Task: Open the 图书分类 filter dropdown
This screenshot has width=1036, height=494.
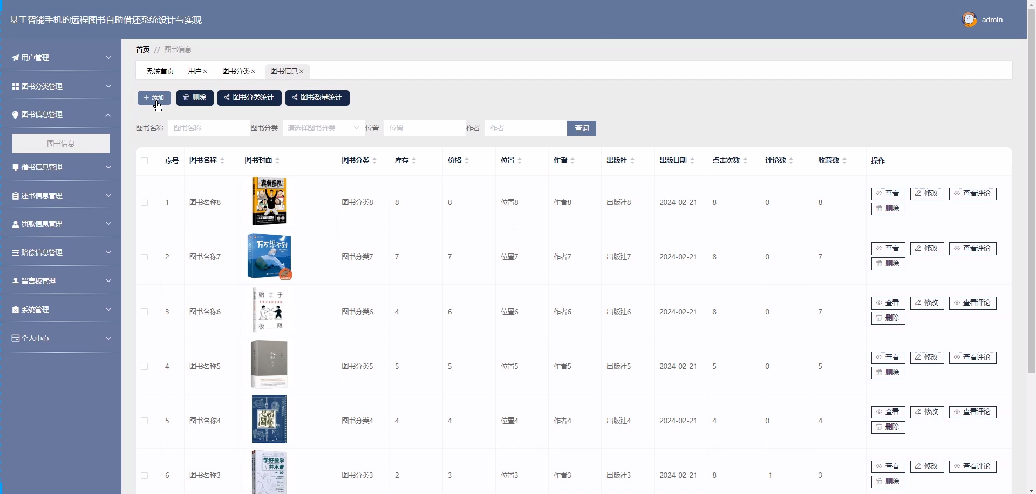Action: tap(323, 128)
